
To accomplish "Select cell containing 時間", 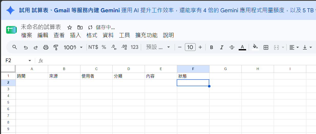I will (32, 76).
